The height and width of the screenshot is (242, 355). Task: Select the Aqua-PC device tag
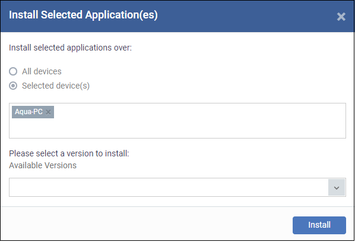click(28, 112)
